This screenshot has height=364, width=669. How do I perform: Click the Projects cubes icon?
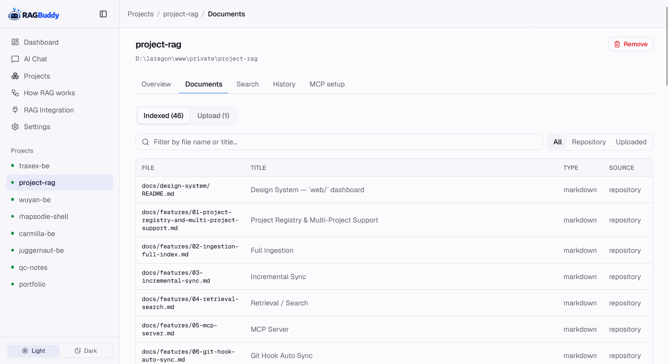(15, 76)
